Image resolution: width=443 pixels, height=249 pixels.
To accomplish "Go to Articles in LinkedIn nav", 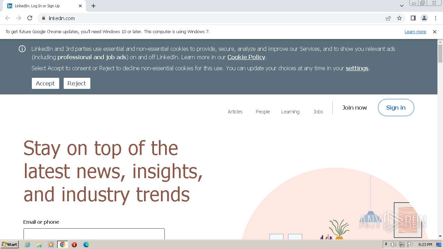I will point(235,112).
